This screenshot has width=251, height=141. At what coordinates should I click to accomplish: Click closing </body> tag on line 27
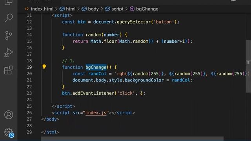click(x=50, y=119)
